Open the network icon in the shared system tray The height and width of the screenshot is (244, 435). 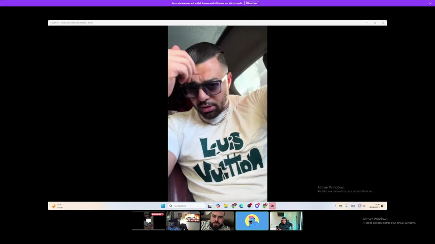coord(360,206)
